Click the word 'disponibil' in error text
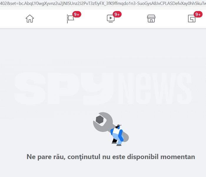 point(143,157)
